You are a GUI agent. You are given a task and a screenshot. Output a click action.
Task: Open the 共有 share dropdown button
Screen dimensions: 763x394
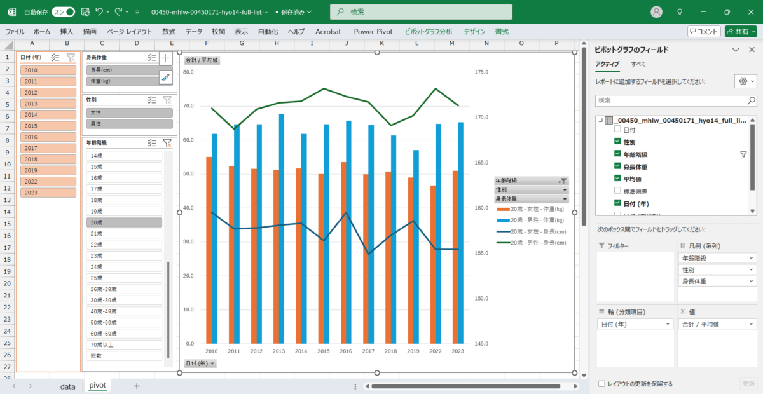[741, 31]
